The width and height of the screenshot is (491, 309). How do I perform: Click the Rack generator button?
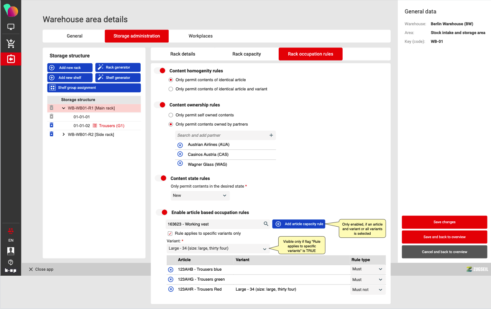click(x=118, y=67)
